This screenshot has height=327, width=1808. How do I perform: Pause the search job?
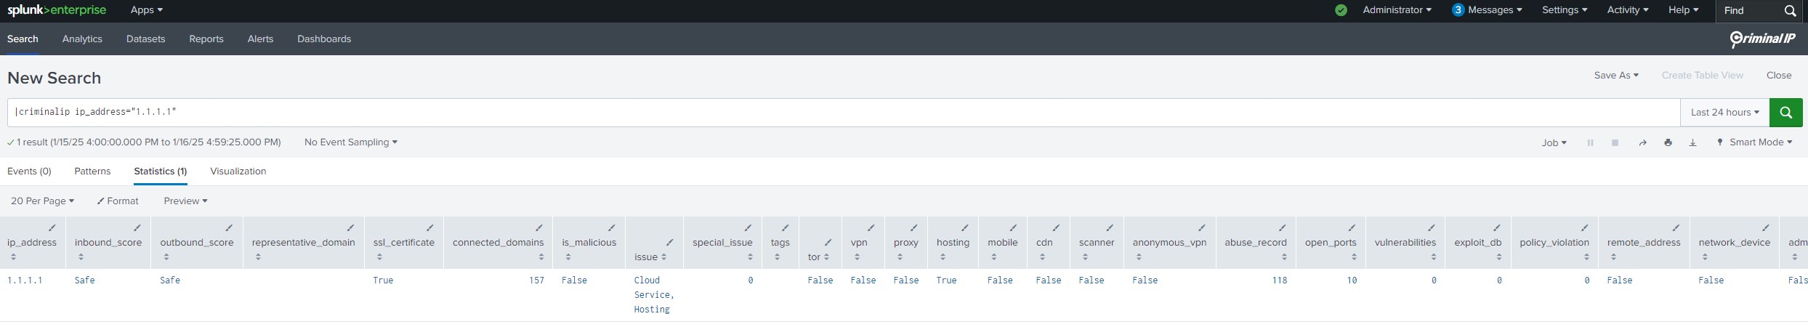tap(1590, 142)
